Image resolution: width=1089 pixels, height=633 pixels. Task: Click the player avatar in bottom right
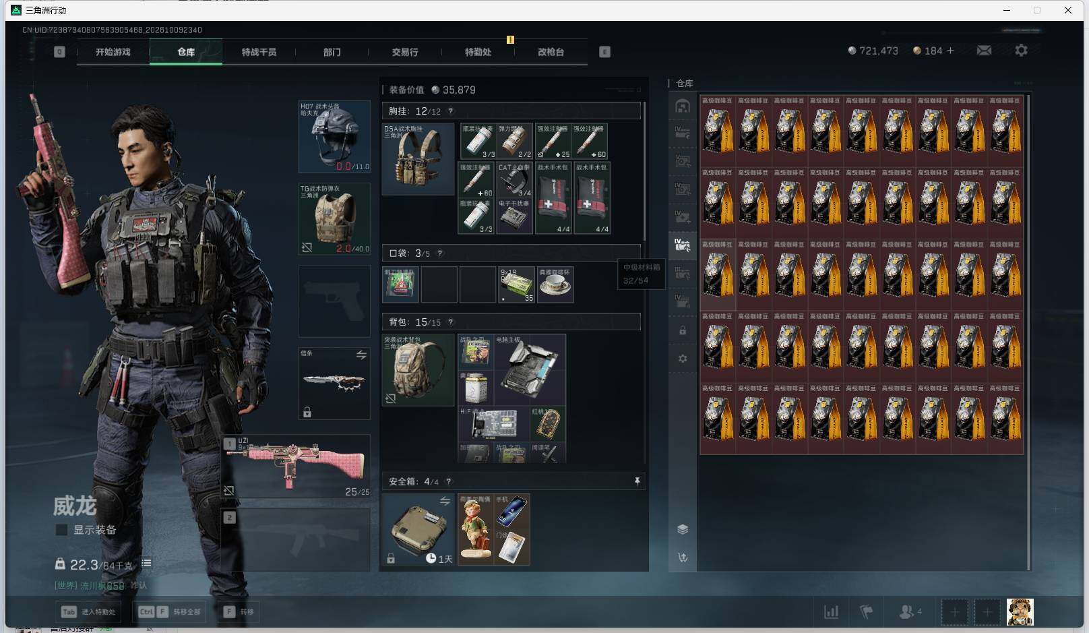point(1020,612)
